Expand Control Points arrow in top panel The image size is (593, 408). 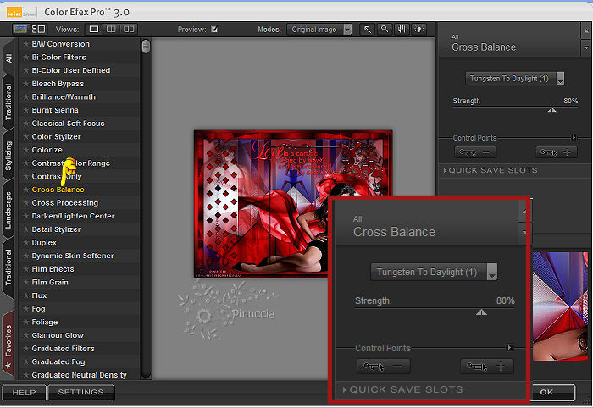[x=574, y=138]
